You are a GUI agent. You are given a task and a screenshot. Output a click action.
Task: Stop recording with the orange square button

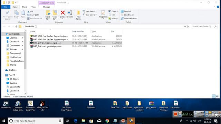(x=175, y=114)
